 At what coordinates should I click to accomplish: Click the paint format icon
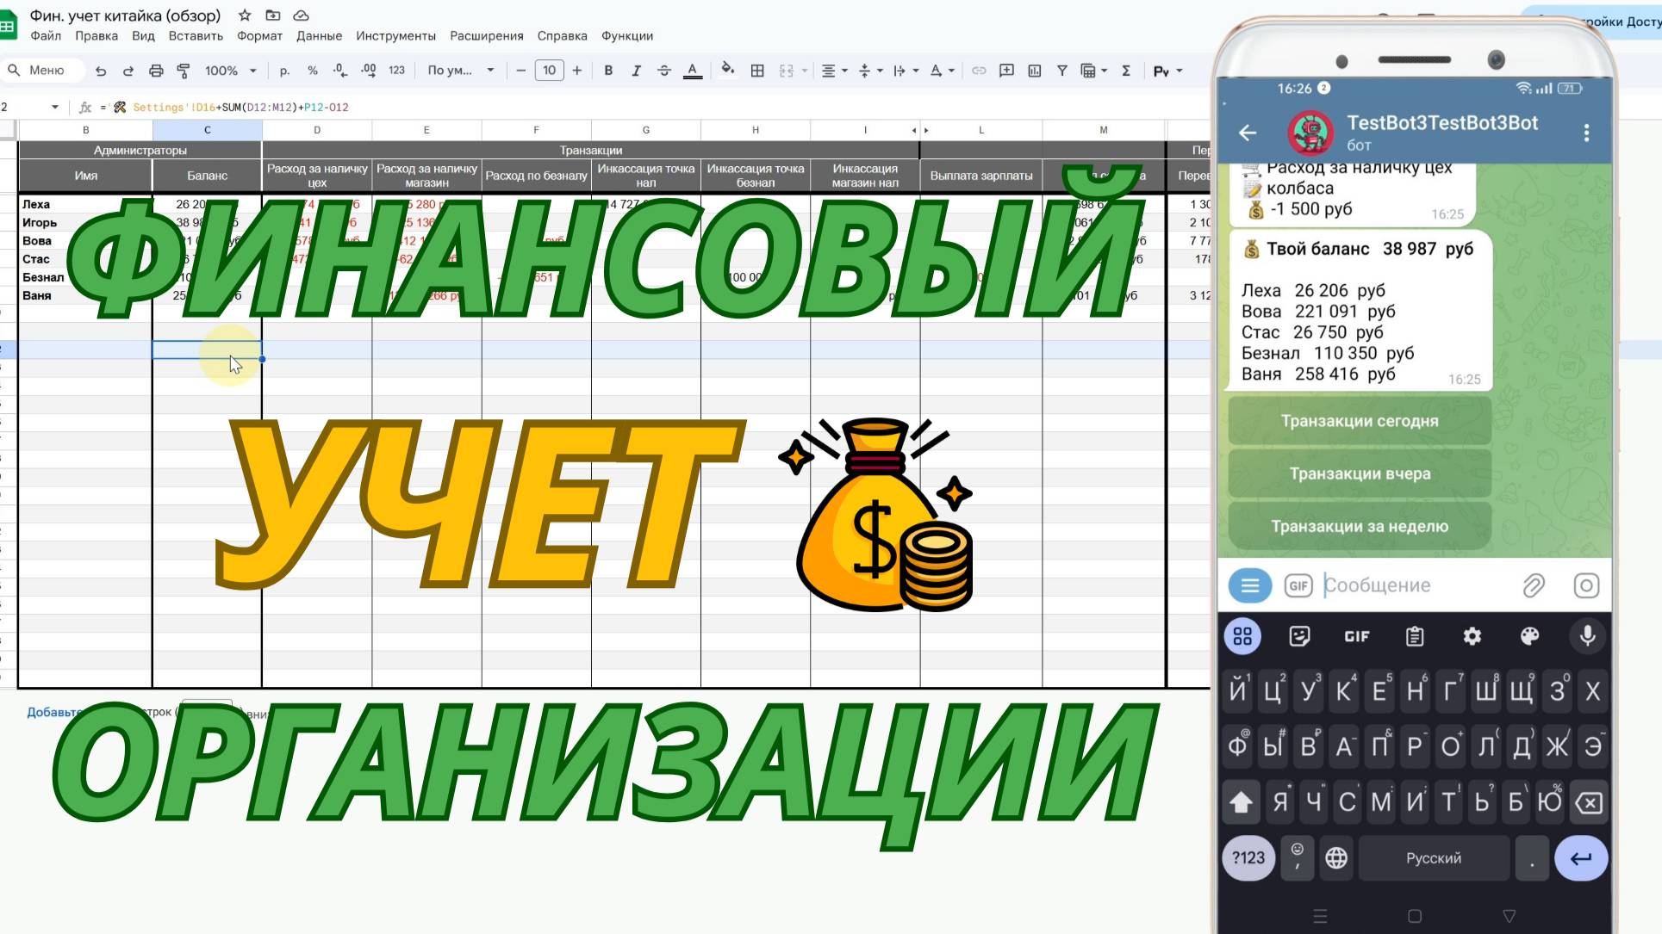(184, 71)
